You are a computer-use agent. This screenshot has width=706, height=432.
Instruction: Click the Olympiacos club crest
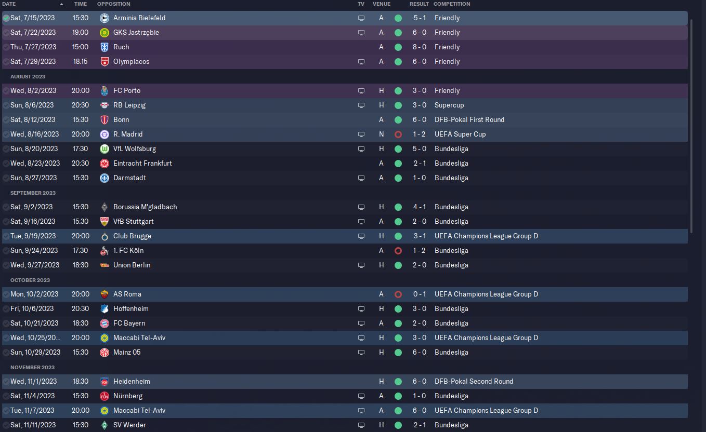point(104,61)
